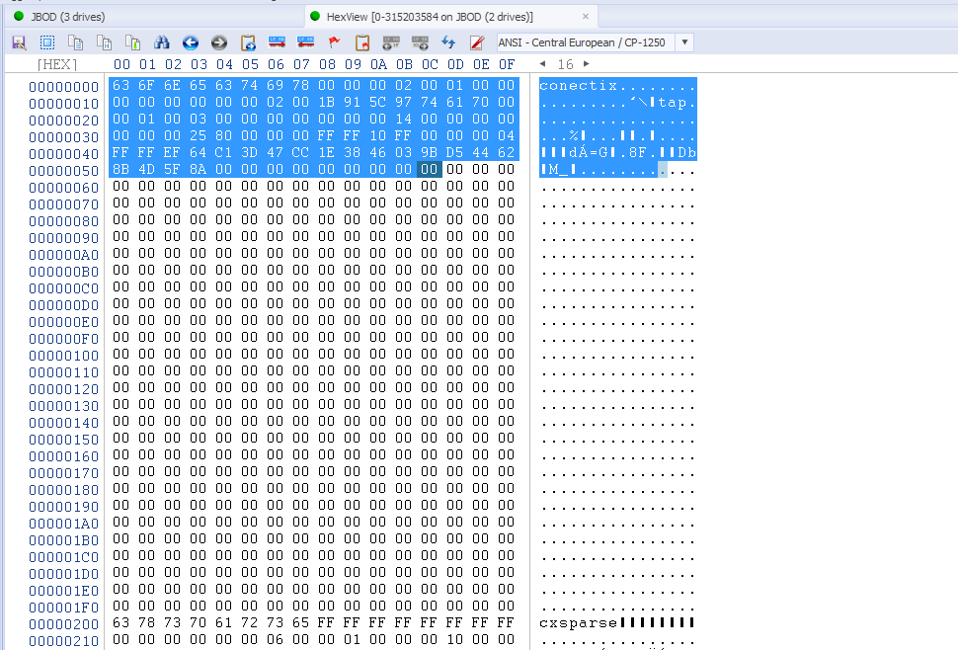Click byte 25 in row 00000030

pyautogui.click(x=199, y=135)
